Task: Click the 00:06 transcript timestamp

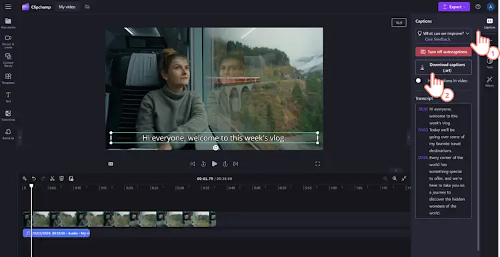Action: click(423, 158)
